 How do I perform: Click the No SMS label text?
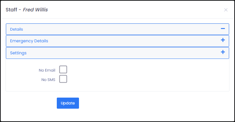pos(48,80)
